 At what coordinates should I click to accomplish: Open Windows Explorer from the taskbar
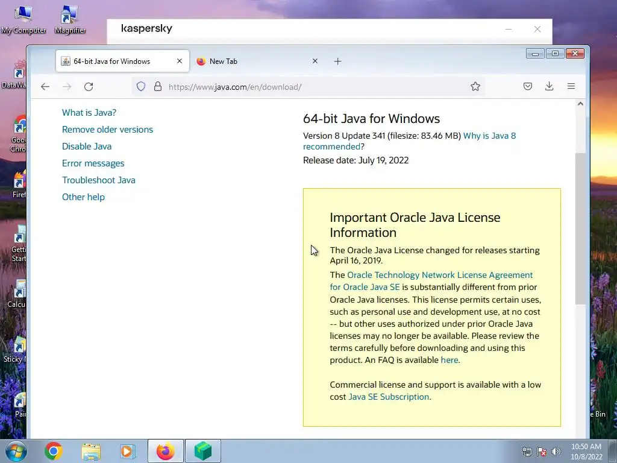pos(91,452)
